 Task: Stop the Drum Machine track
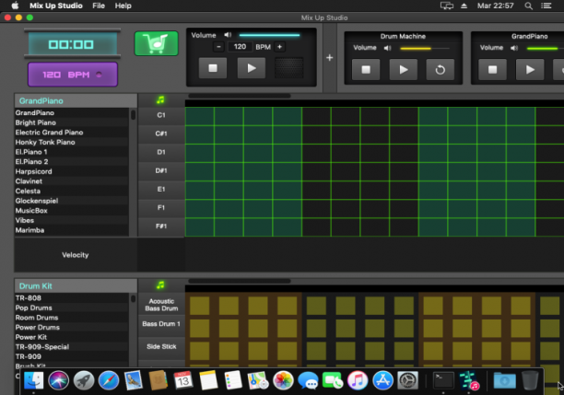366,69
